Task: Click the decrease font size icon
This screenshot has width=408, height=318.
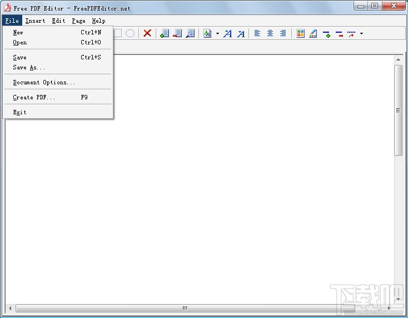Action: [x=241, y=33]
